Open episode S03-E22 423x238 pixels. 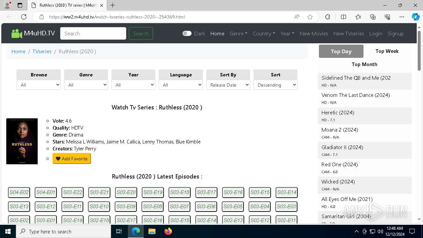73,192
